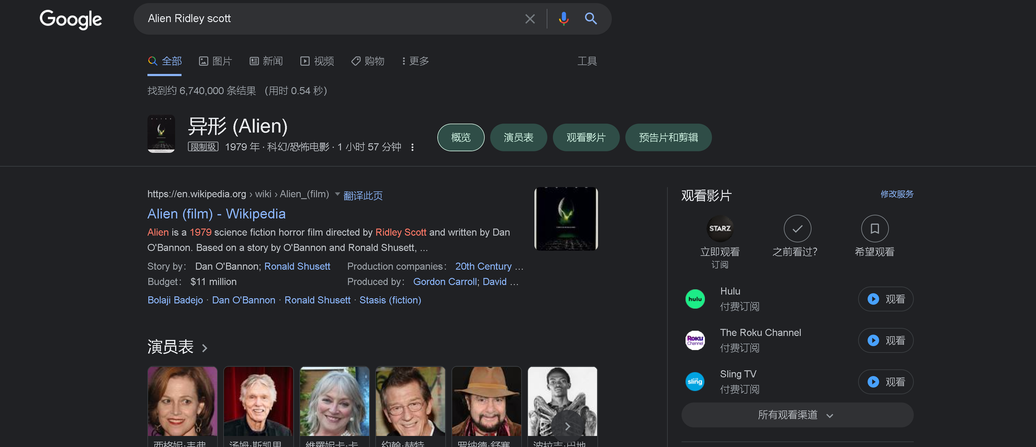This screenshot has width=1036, height=447.
Task: Click the Alien poster thumbnail in header
Action: pyautogui.click(x=161, y=134)
